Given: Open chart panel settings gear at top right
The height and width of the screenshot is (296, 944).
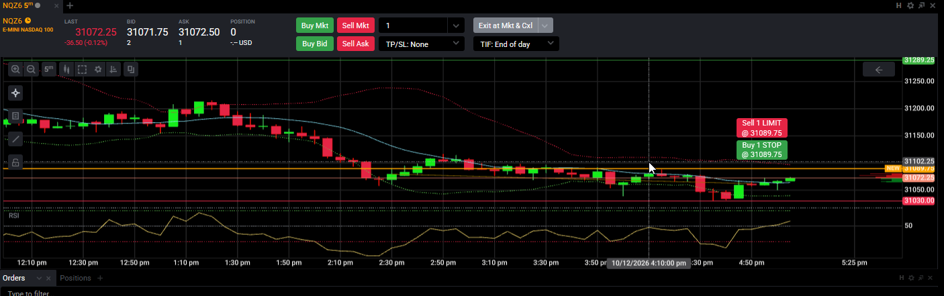Looking at the screenshot, I should coord(910,5).
